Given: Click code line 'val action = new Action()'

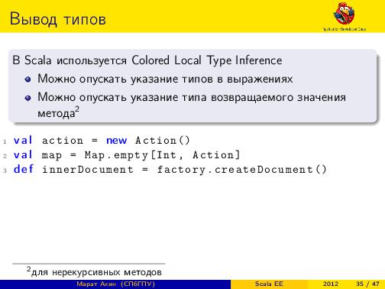Looking at the screenshot, I should point(102,141).
